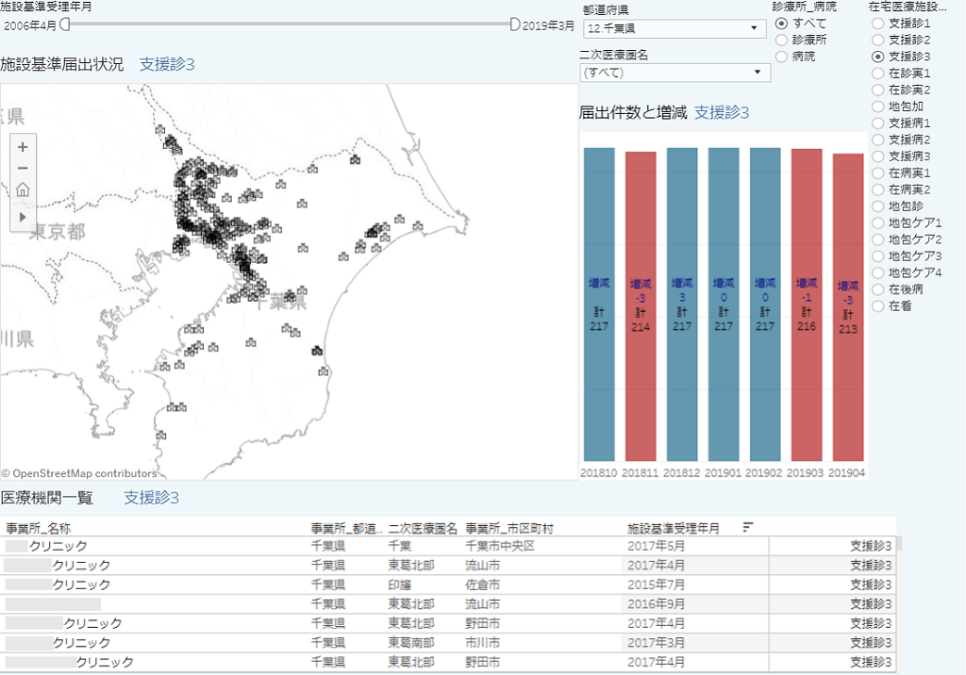Zoom out on the map

[23, 168]
